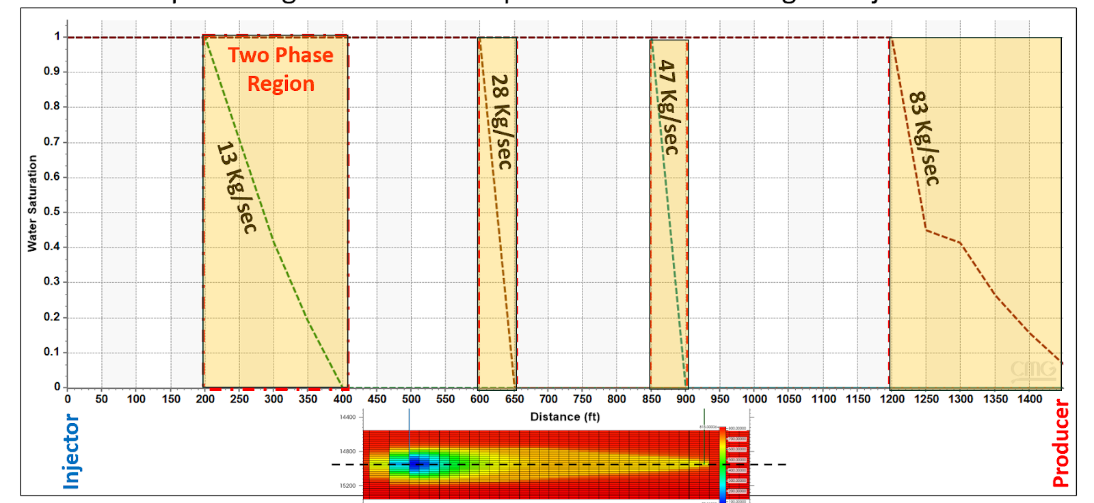Viewport: 1094px width, 503px height.
Task: Click the 14800 tick on heatmap axis
Action: pos(347,451)
